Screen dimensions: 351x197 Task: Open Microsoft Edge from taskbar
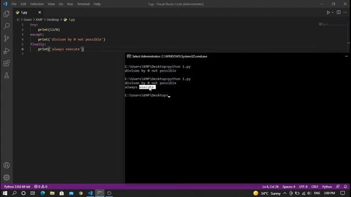click(x=43, y=193)
